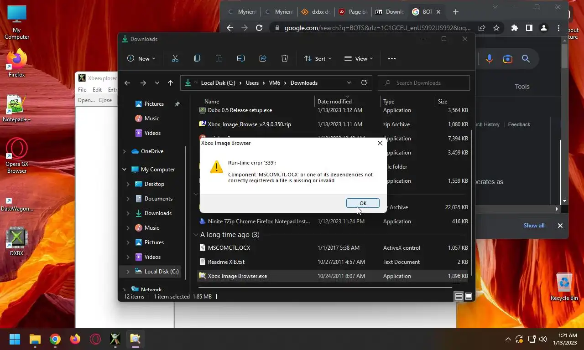Switch to the 'Page bl' Chrome tab
This screenshot has width=584, height=350.
[353, 12]
